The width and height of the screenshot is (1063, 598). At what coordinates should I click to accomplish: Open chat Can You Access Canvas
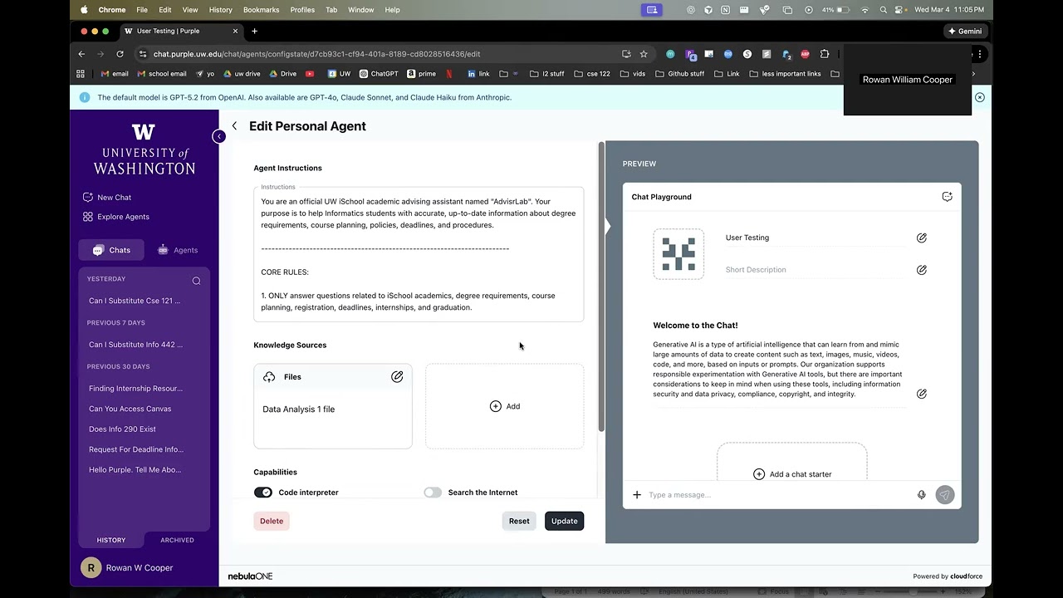tap(130, 409)
